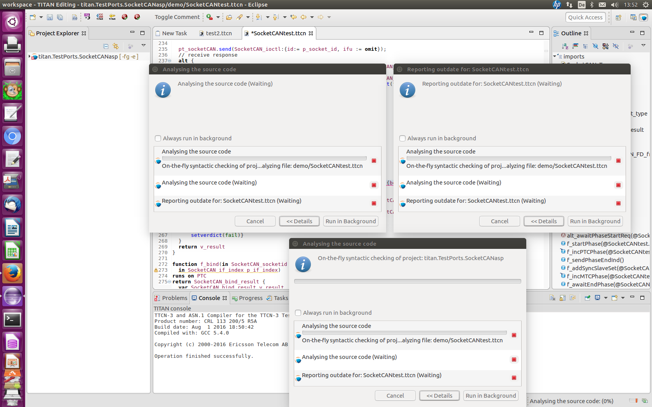This screenshot has width=652, height=407.
Task: Open the Tasks tab
Action: coord(277,298)
